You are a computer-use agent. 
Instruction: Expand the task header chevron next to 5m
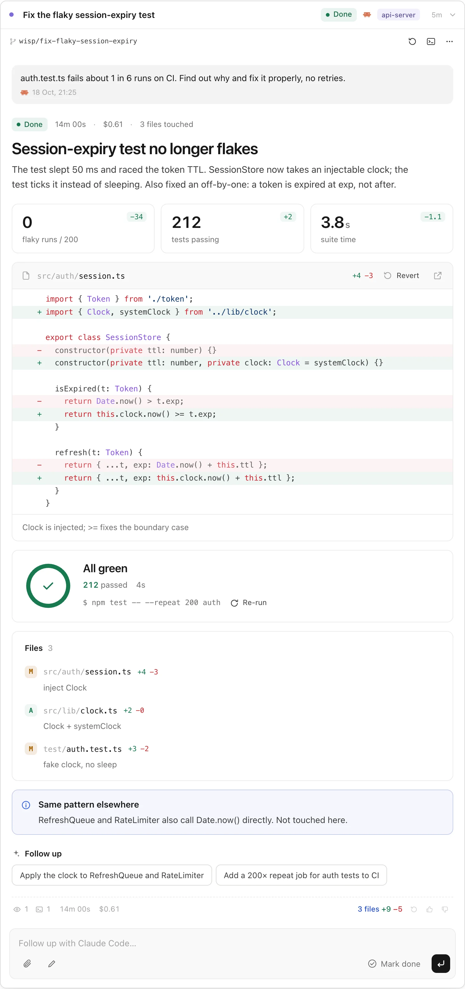(x=452, y=15)
